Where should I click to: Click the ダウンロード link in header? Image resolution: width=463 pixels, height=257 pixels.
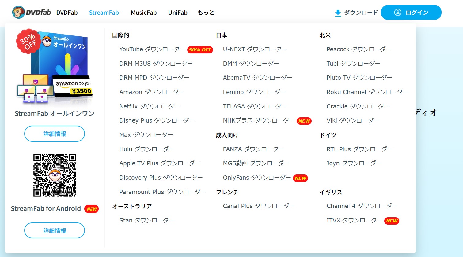[x=356, y=13]
